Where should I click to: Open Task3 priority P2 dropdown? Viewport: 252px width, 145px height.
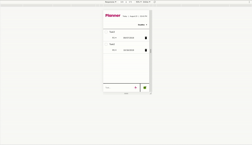(x=114, y=38)
